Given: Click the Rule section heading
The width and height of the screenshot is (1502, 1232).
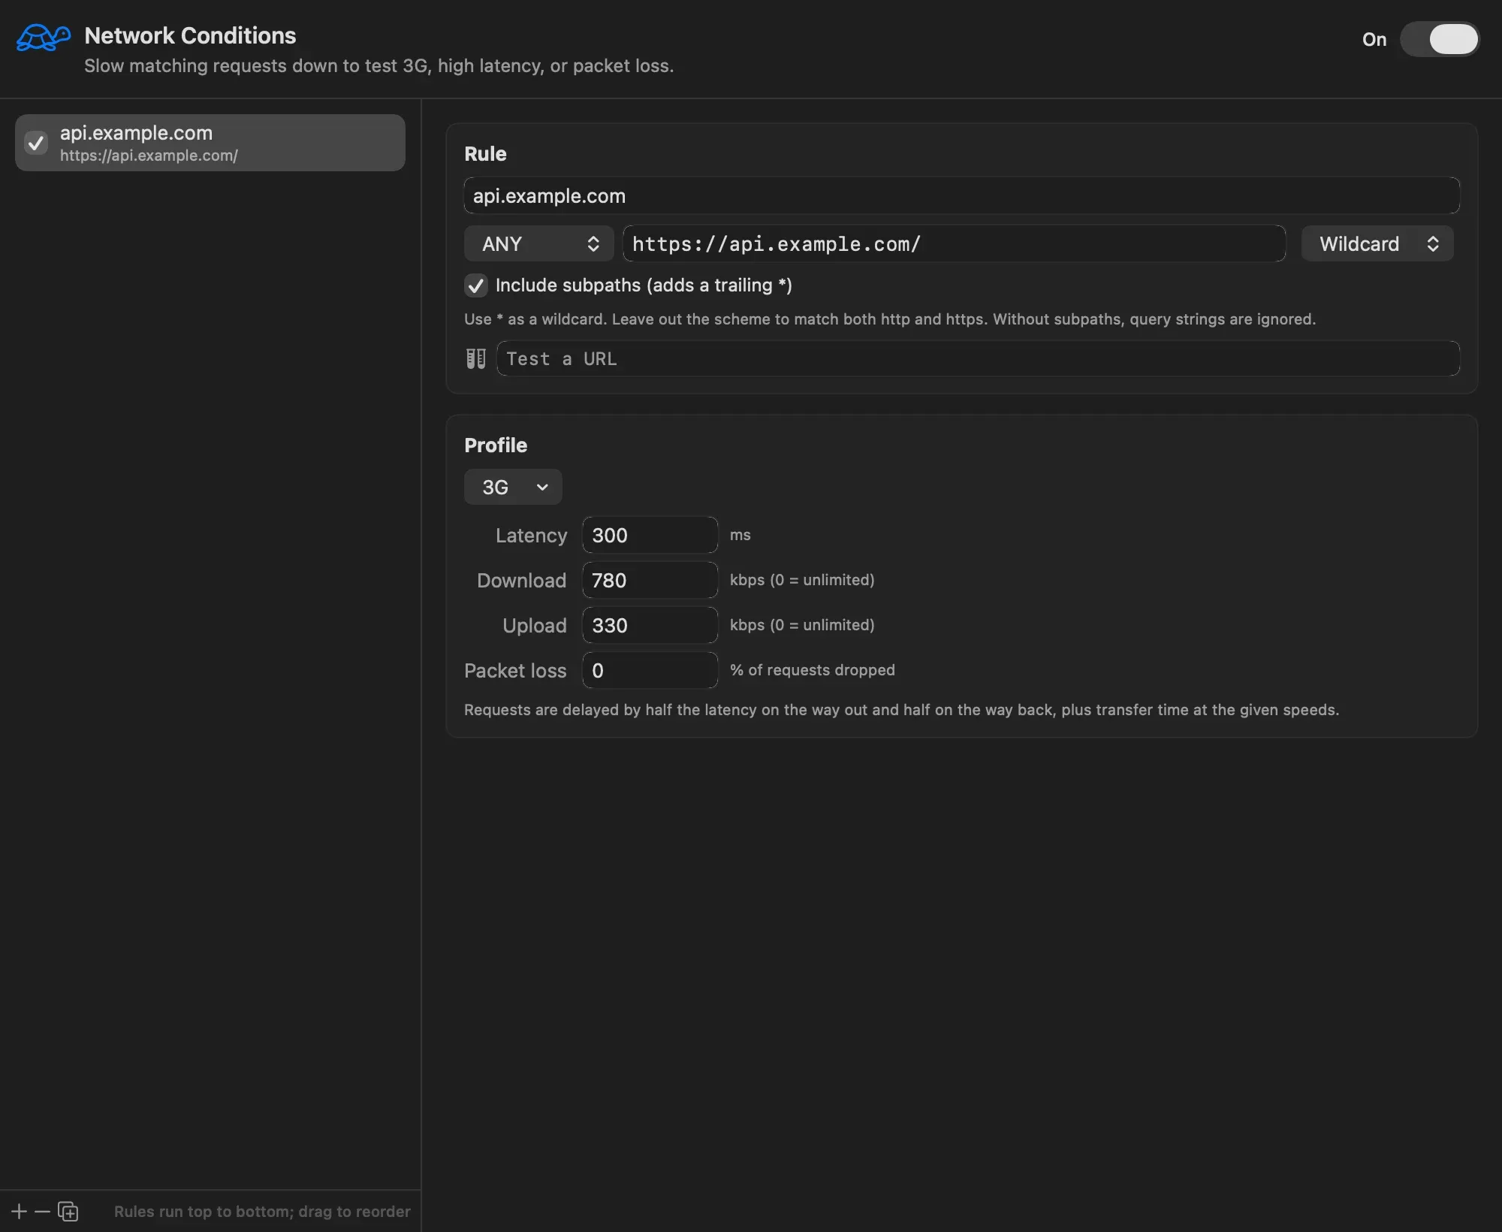Looking at the screenshot, I should point(485,154).
